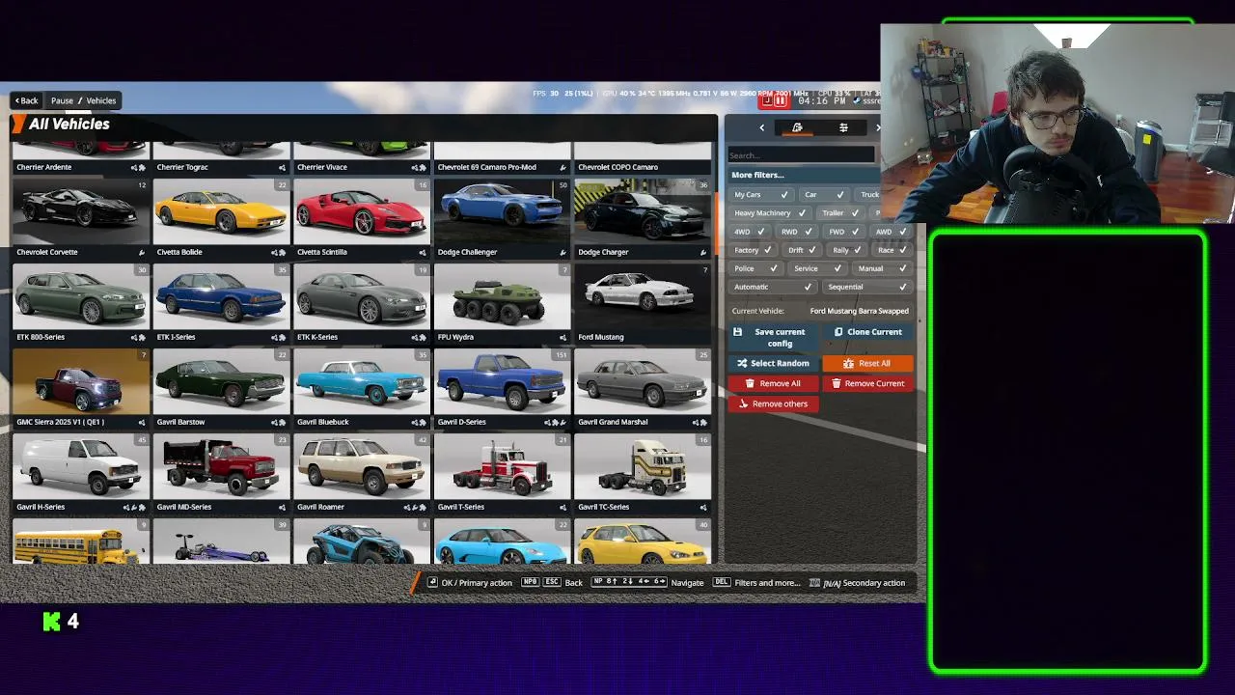Focus the vehicle Search field
This screenshot has width=1235, height=695.
click(x=801, y=155)
